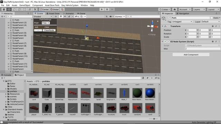The width and height of the screenshot is (221, 124).
Task: Switch to the Game tab
Action: [81, 13]
